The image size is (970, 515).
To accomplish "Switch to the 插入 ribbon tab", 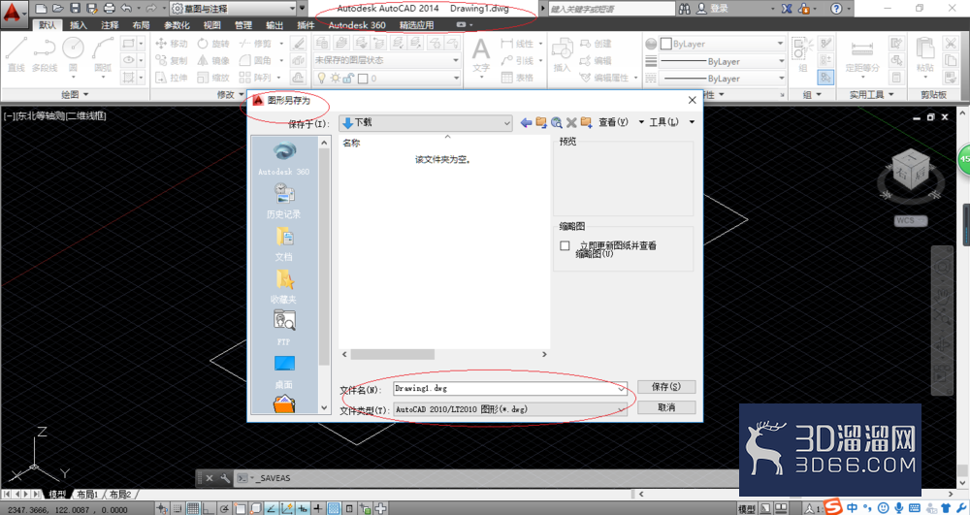I will pos(79,24).
